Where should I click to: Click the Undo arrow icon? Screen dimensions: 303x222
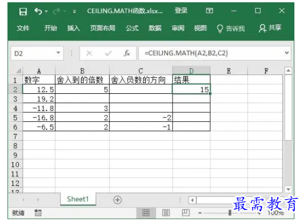(38, 11)
